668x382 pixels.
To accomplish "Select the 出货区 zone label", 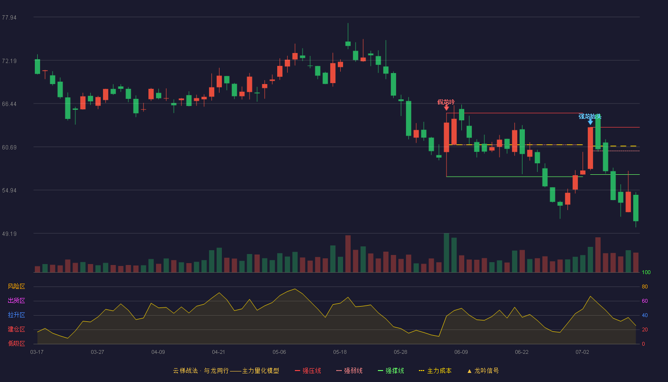I will [16, 301].
